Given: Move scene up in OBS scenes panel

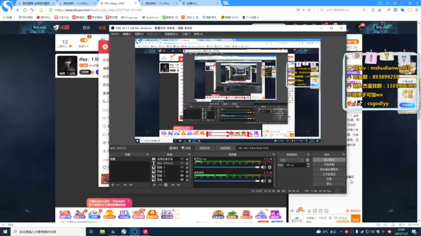Looking at the screenshot, I should click(x=125, y=185).
